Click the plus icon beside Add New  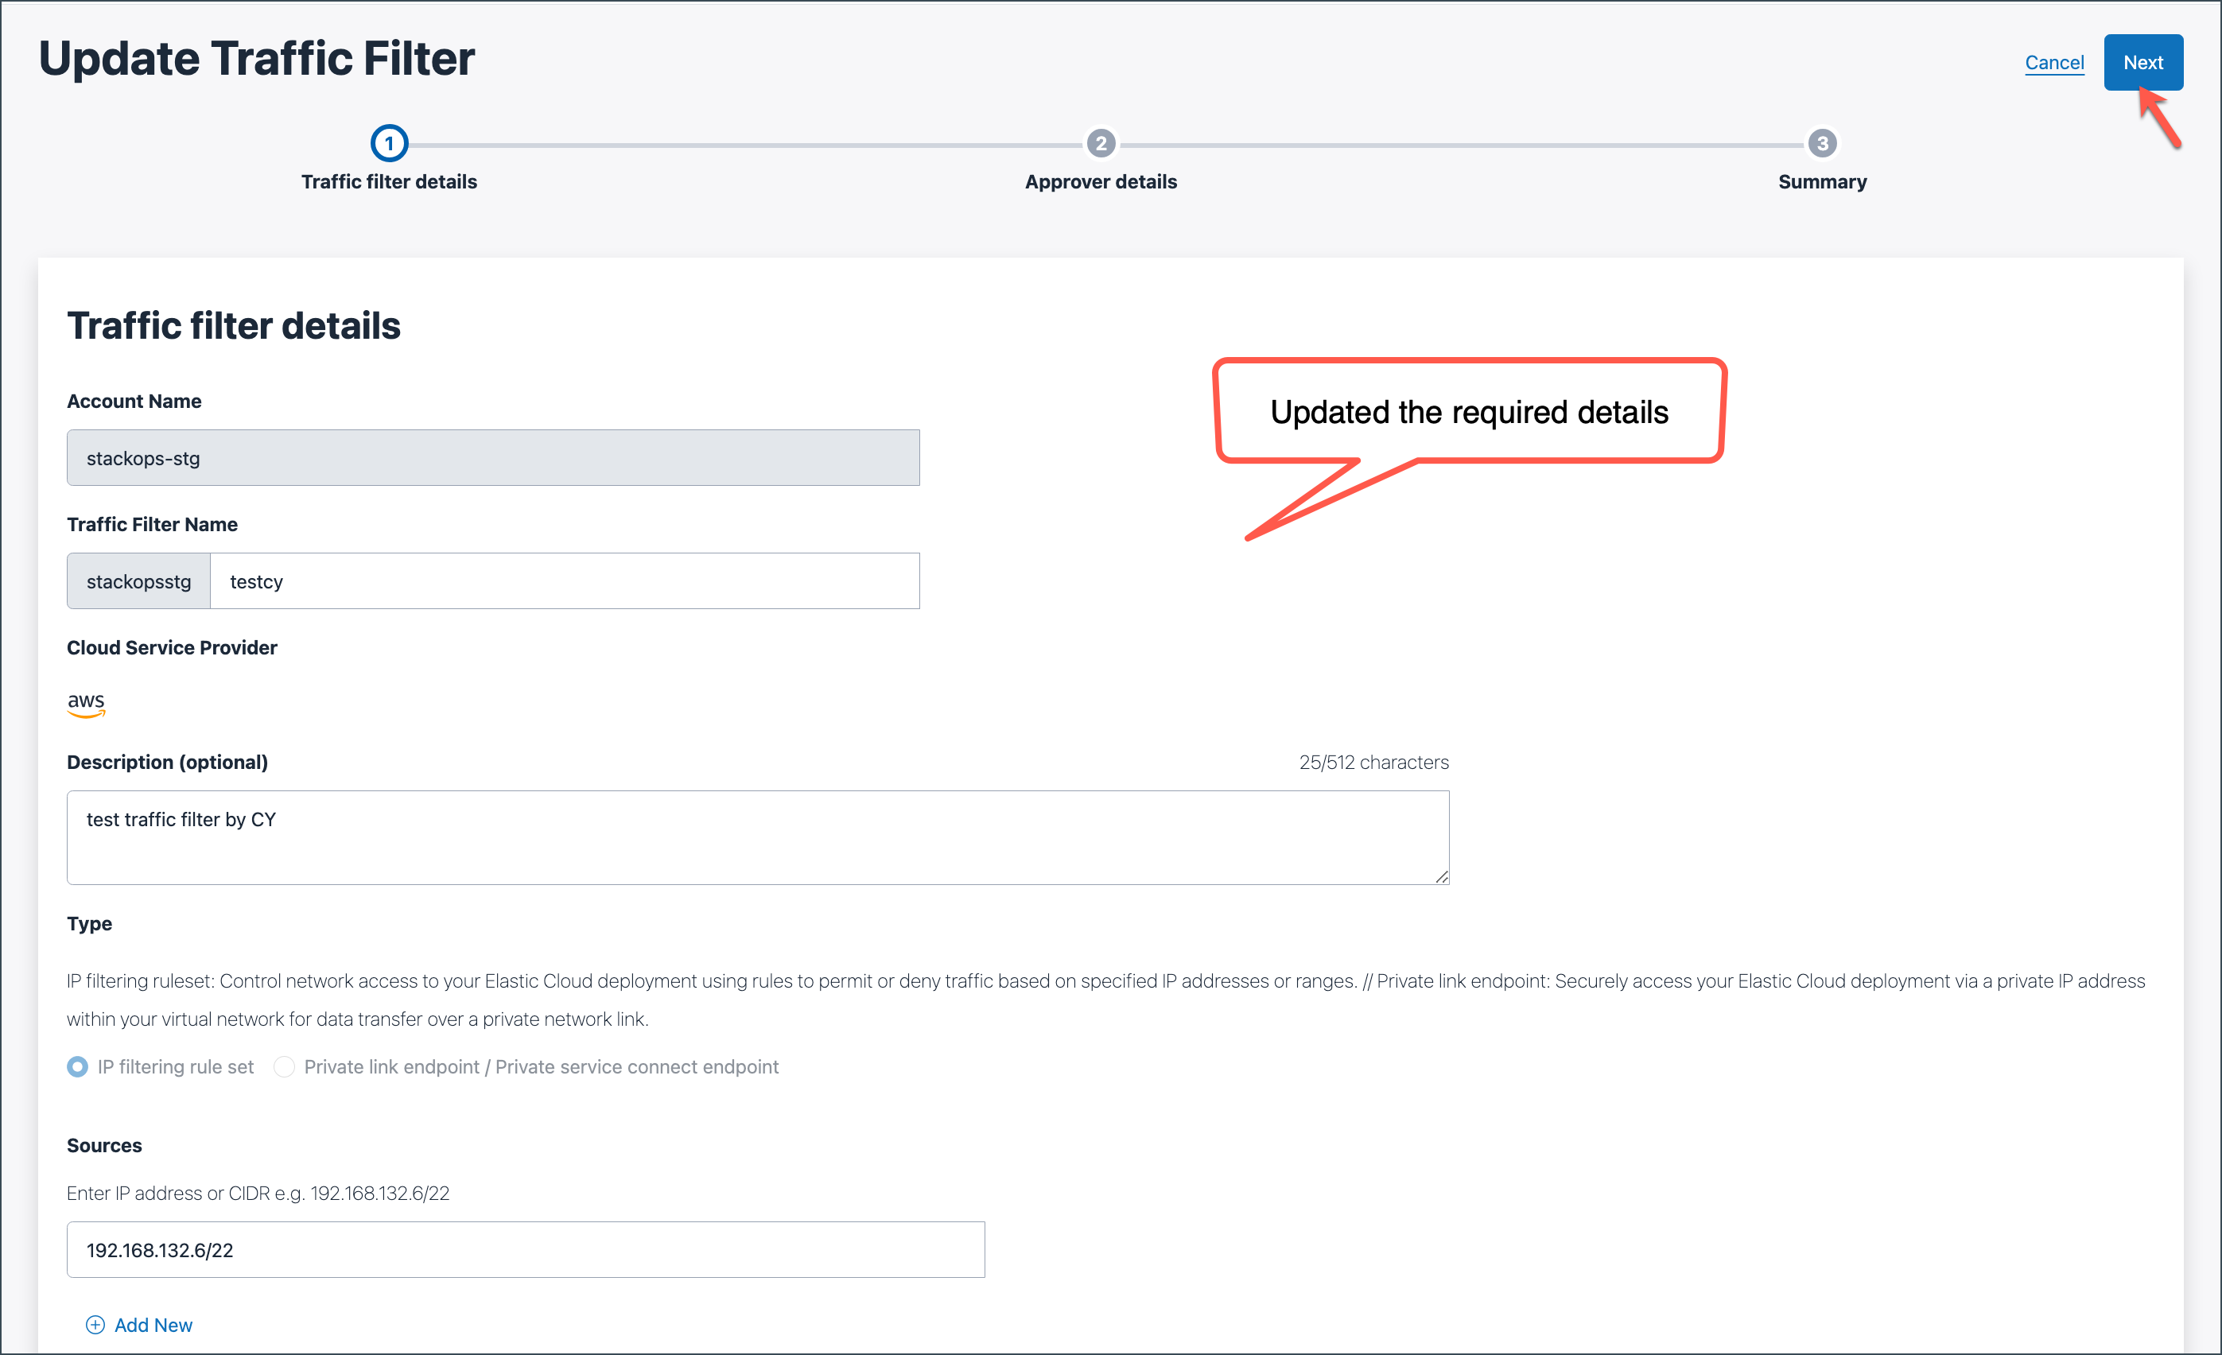pyautogui.click(x=95, y=1324)
